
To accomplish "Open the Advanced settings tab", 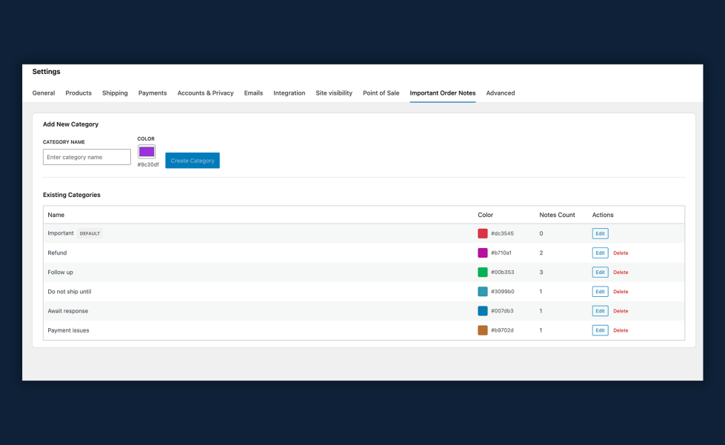I will click(501, 93).
